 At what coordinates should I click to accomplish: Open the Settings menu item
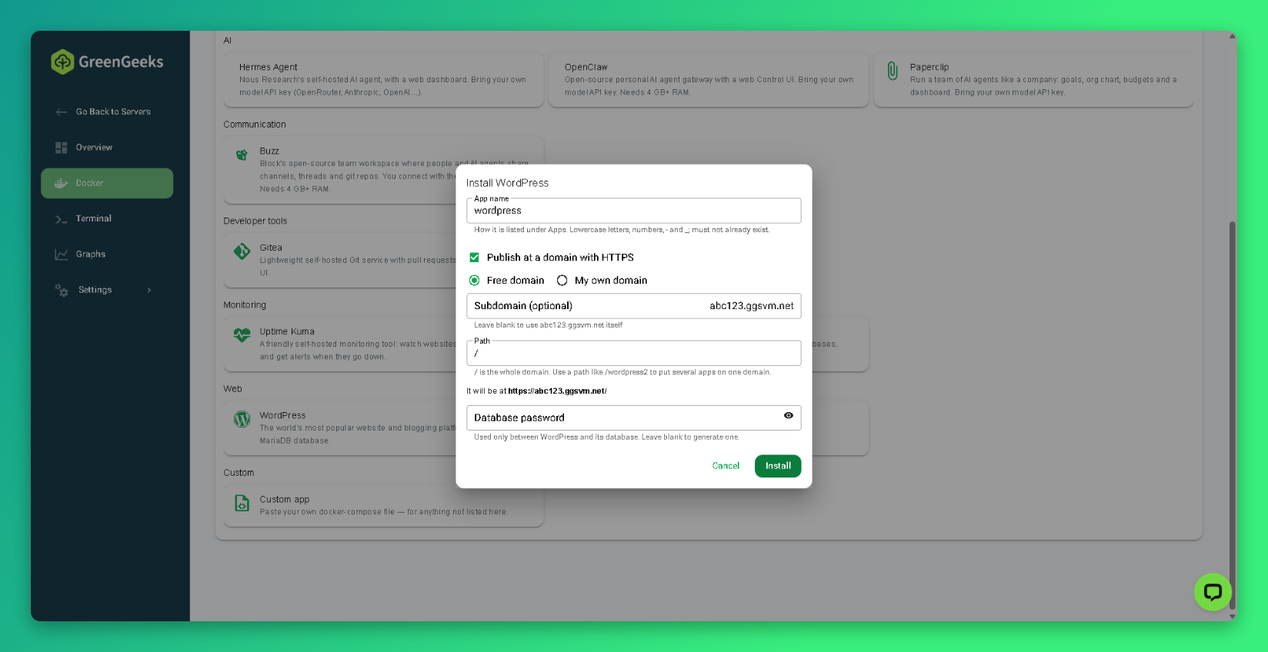coord(107,290)
